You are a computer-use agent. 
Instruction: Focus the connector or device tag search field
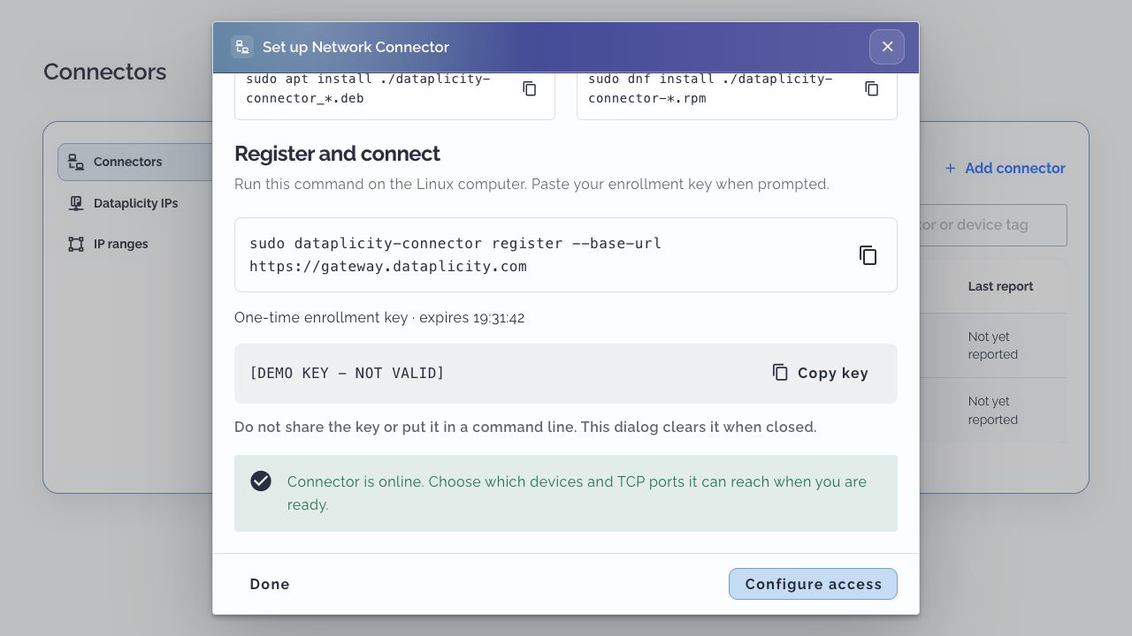tap(993, 225)
